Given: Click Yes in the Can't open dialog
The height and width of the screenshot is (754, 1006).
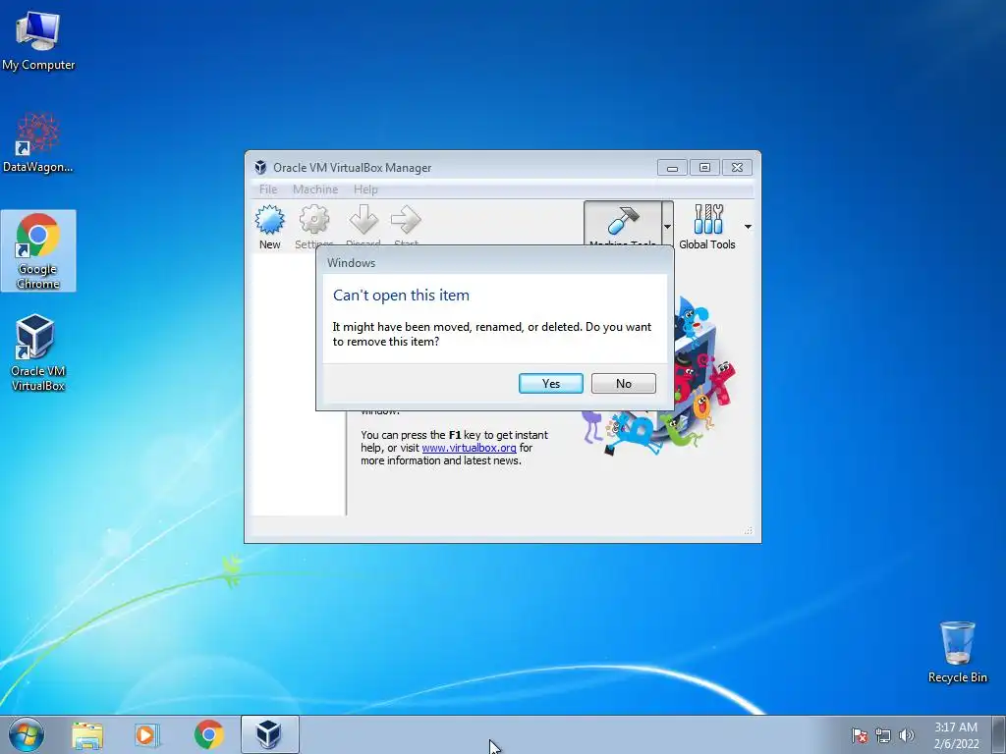Looking at the screenshot, I should click(550, 384).
